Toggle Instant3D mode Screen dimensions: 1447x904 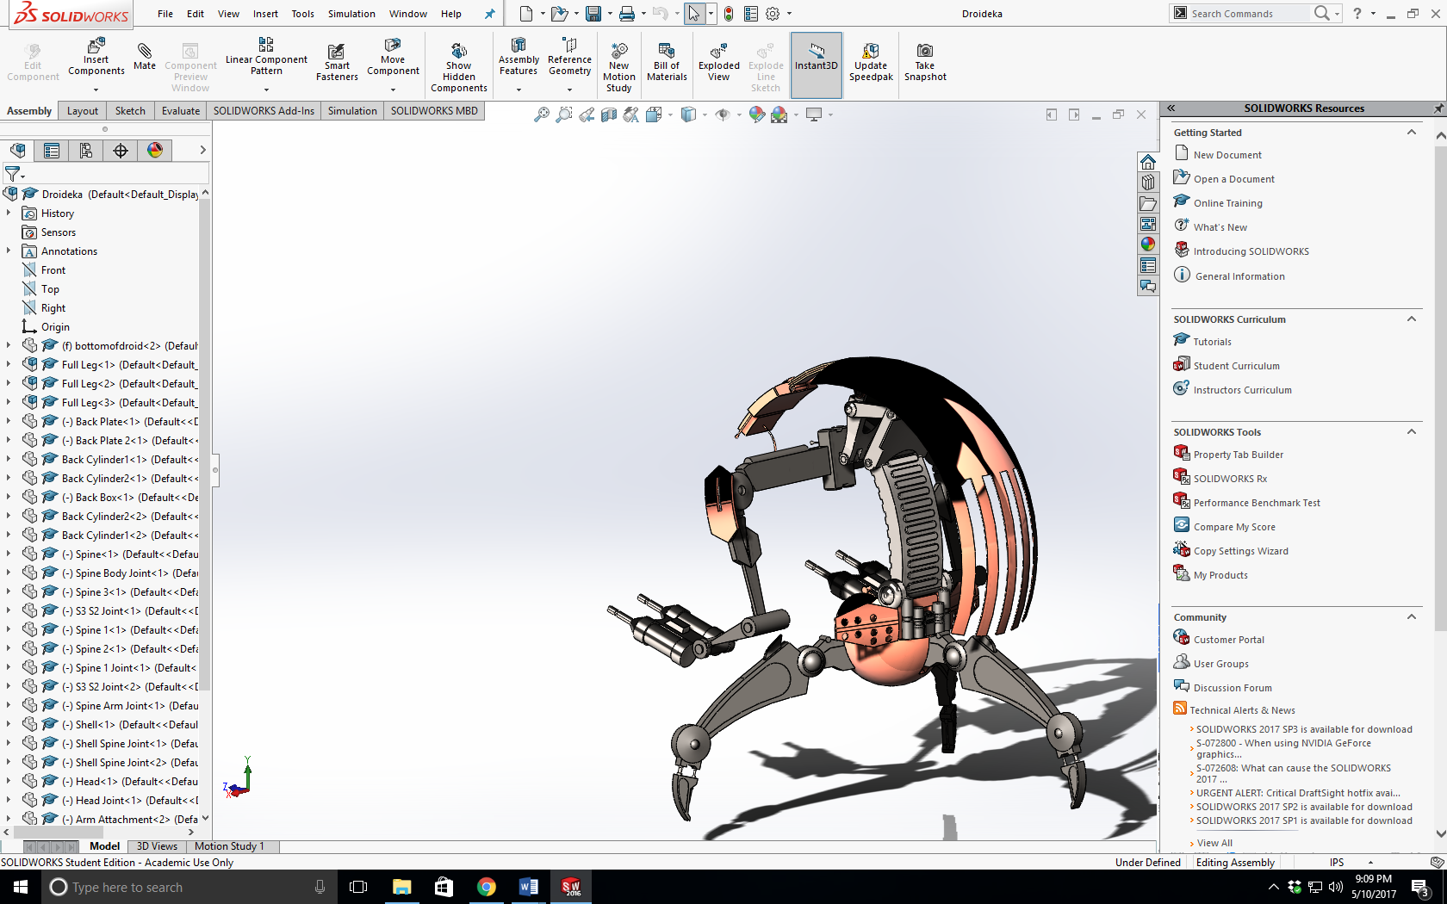tap(816, 64)
